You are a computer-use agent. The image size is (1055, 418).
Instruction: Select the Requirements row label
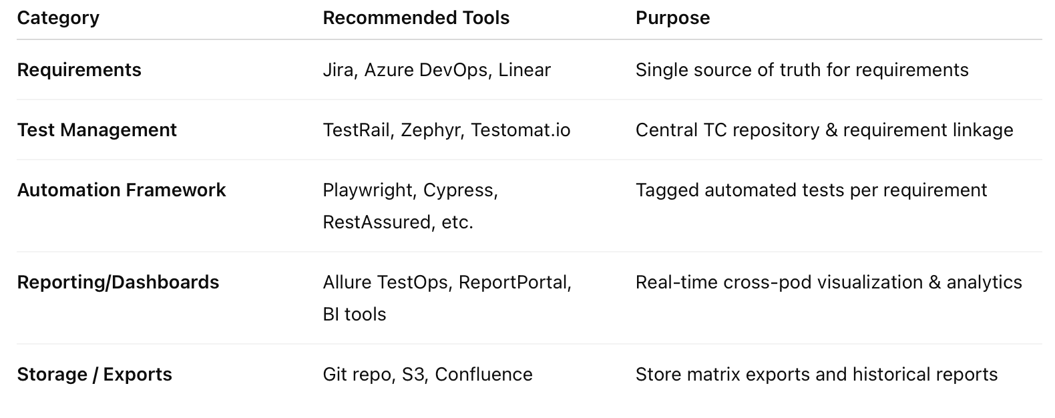tap(79, 70)
